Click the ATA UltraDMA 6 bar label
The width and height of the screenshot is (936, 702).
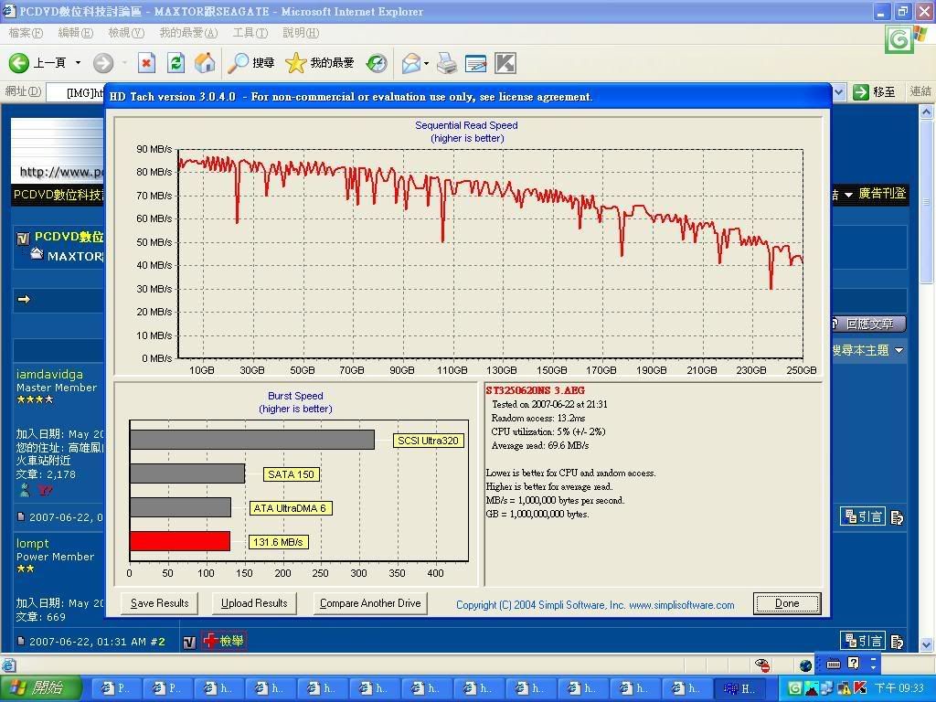click(290, 508)
